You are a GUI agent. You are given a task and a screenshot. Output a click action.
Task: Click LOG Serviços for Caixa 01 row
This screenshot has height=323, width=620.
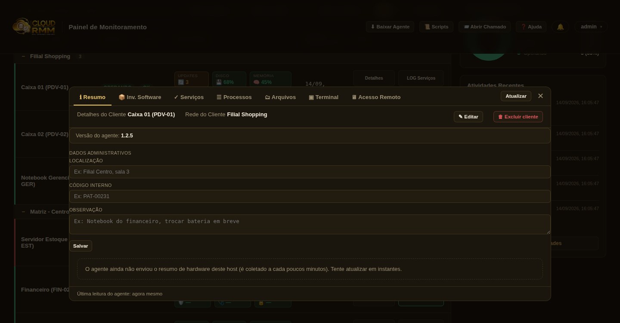[421, 78]
